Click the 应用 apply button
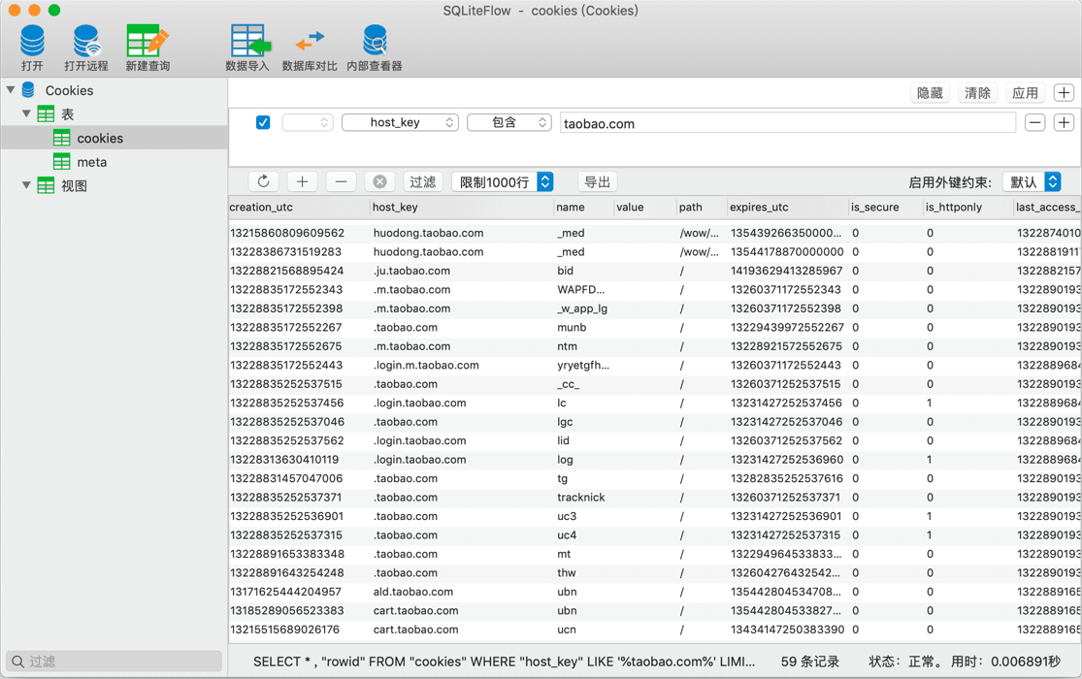The width and height of the screenshot is (1082, 679). (x=1025, y=92)
